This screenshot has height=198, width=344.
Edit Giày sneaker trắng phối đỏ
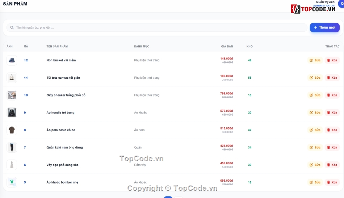coord(315,95)
